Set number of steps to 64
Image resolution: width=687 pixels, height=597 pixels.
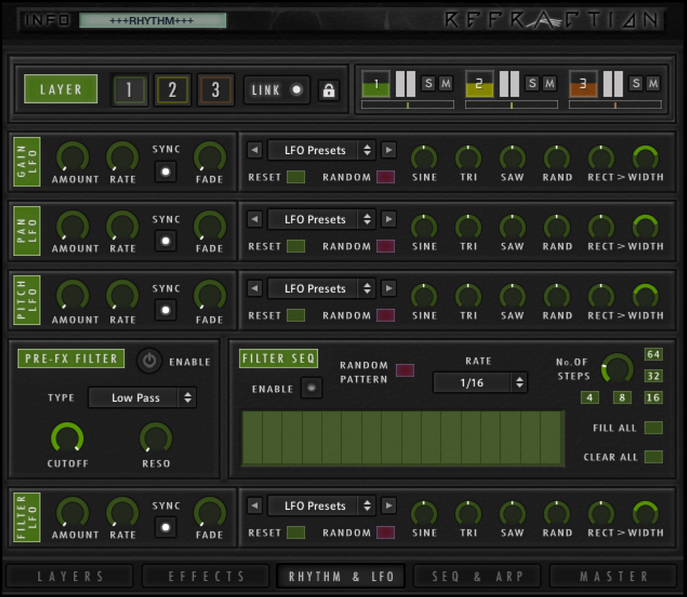click(x=653, y=354)
